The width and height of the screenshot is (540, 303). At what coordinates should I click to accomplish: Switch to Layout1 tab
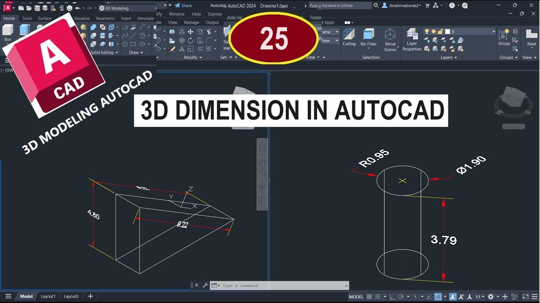pyautogui.click(x=48, y=296)
